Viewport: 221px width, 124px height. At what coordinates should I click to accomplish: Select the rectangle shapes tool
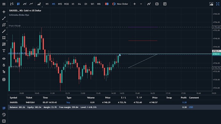tap(4, 38)
